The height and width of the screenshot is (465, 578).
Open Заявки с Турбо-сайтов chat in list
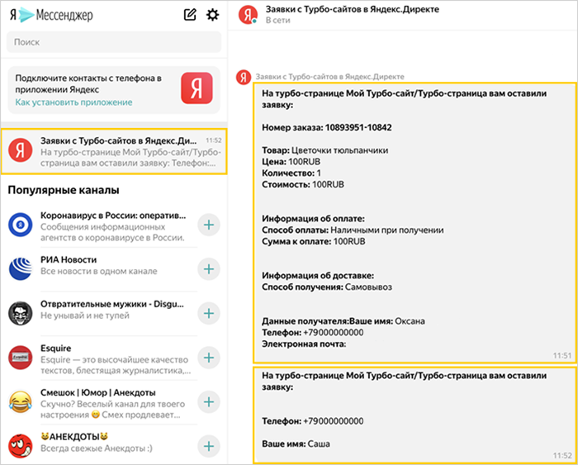pyautogui.click(x=113, y=150)
